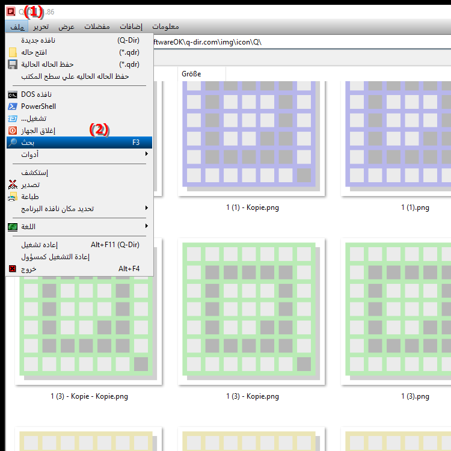
Task: Click the Q-Dir app icon in title bar
Action: [11, 11]
